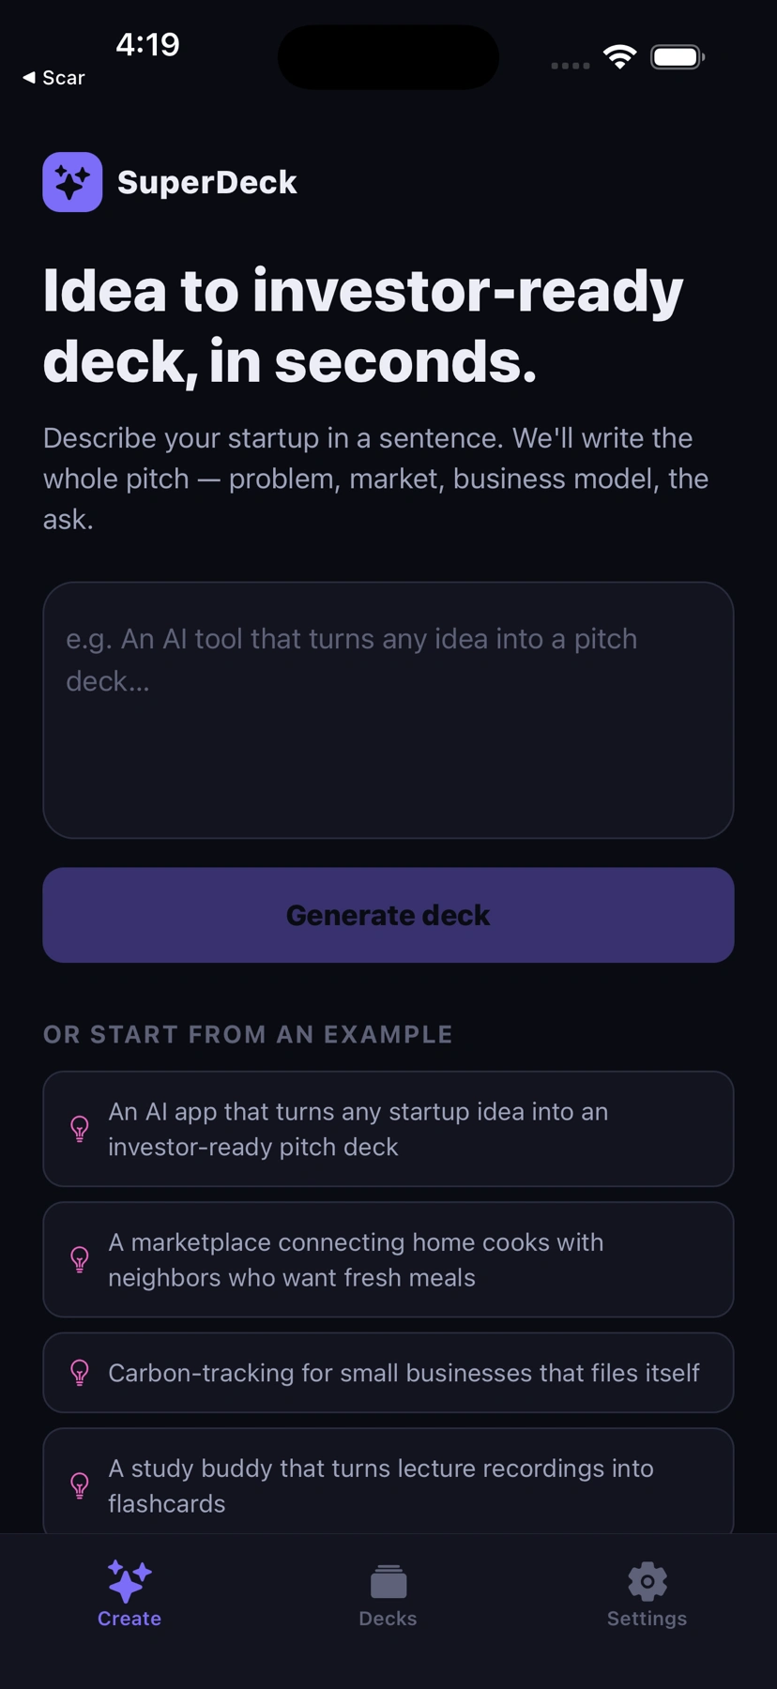Tap the lightbulb icon beside Carbon-tracking example
The image size is (777, 1689).
coord(80,1373)
